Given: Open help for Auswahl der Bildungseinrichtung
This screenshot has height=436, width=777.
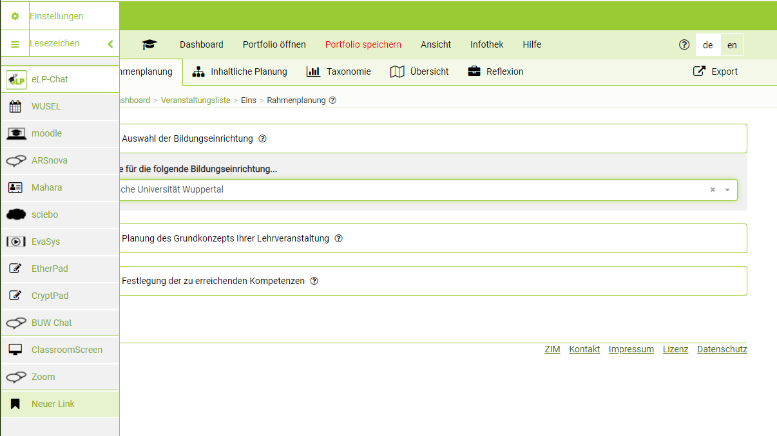Looking at the screenshot, I should (x=262, y=138).
